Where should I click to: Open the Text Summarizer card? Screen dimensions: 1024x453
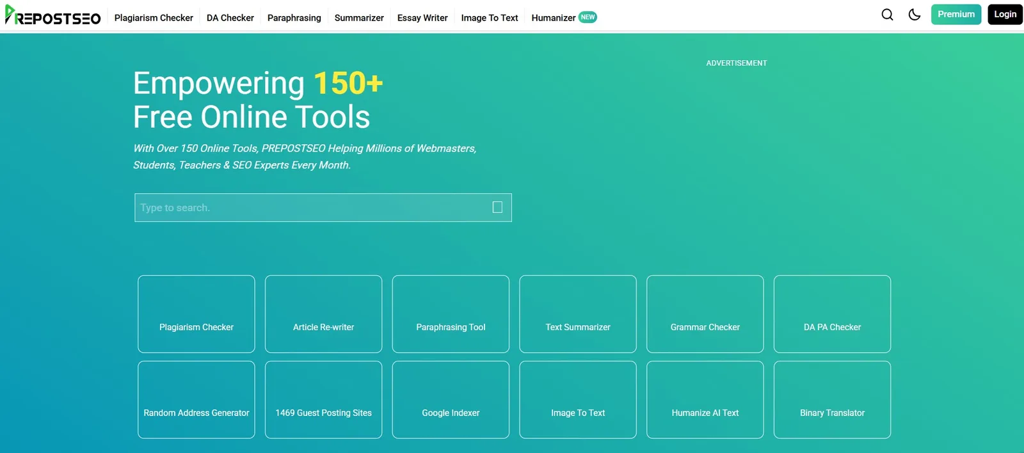click(x=578, y=314)
